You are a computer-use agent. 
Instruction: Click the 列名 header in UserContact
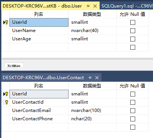pos(39,86)
